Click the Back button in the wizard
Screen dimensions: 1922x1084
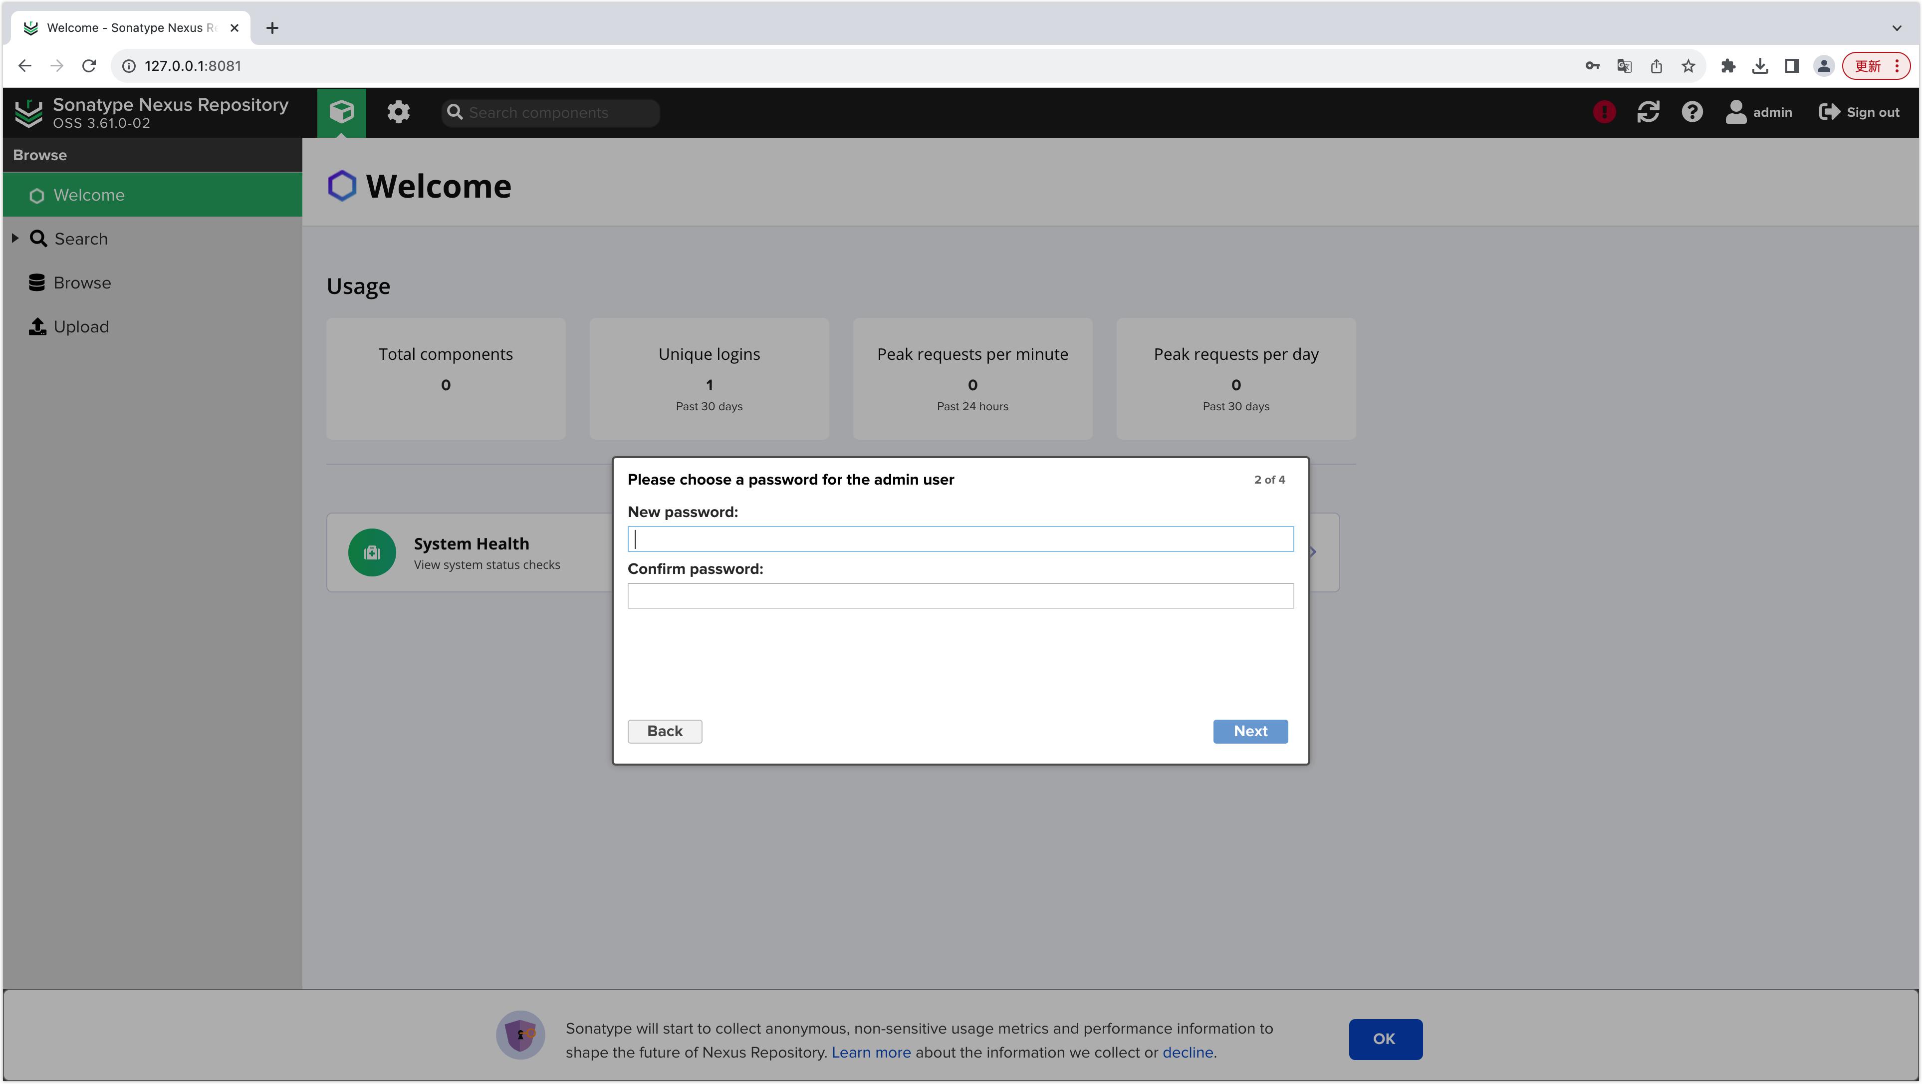pyautogui.click(x=664, y=732)
